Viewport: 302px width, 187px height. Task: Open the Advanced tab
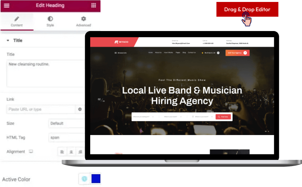[83, 22]
